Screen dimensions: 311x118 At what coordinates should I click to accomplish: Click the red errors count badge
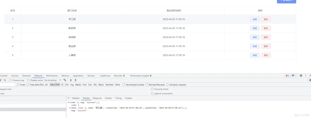287,76
